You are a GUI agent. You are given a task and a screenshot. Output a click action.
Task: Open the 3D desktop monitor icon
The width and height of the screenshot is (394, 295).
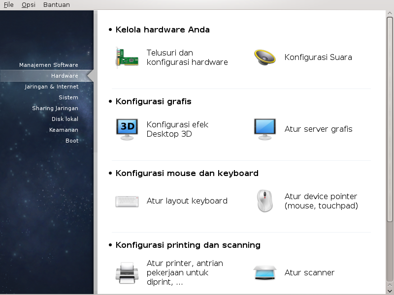[x=127, y=129]
